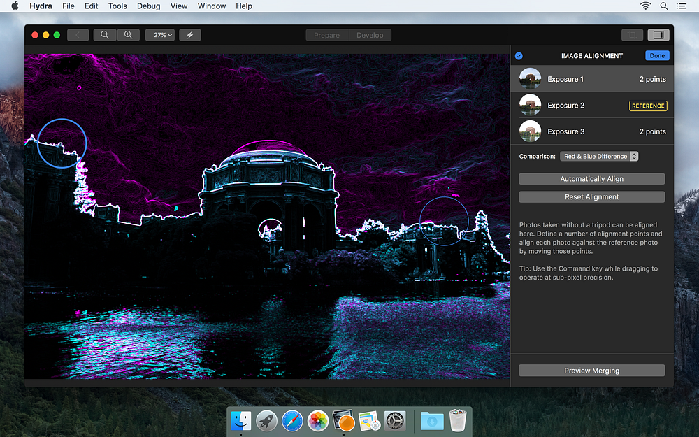699x437 pixels.
Task: Click the lightning bolt toolbar button
Action: (x=190, y=35)
